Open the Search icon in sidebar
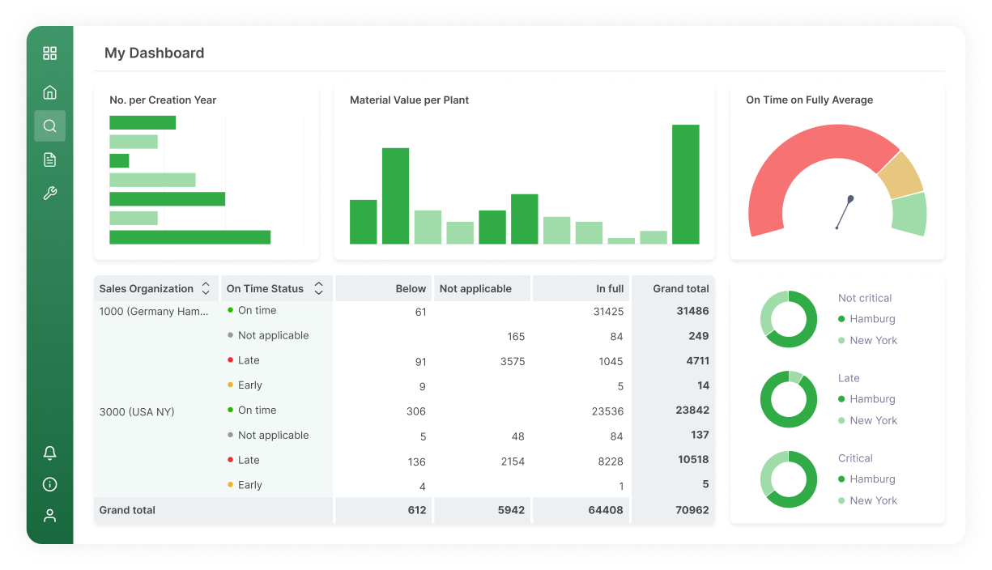This screenshot has width=992, height=570. [49, 126]
